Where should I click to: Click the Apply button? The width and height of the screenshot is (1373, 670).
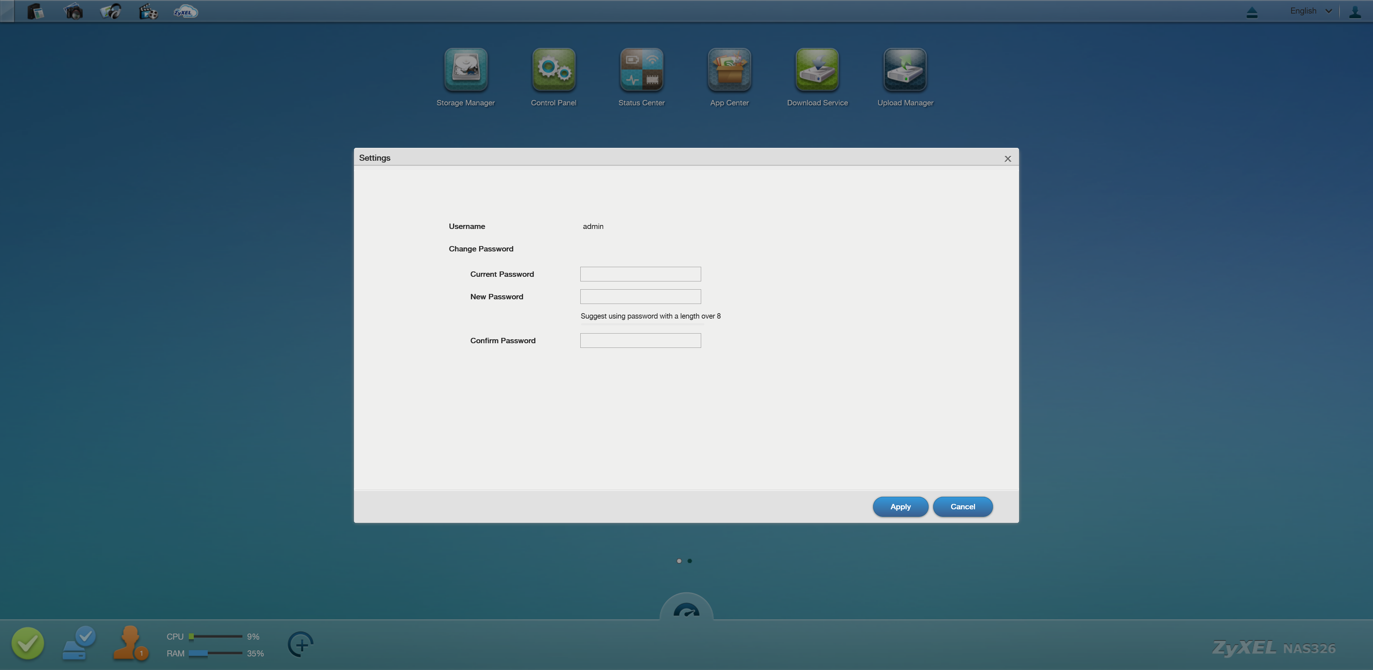[900, 506]
